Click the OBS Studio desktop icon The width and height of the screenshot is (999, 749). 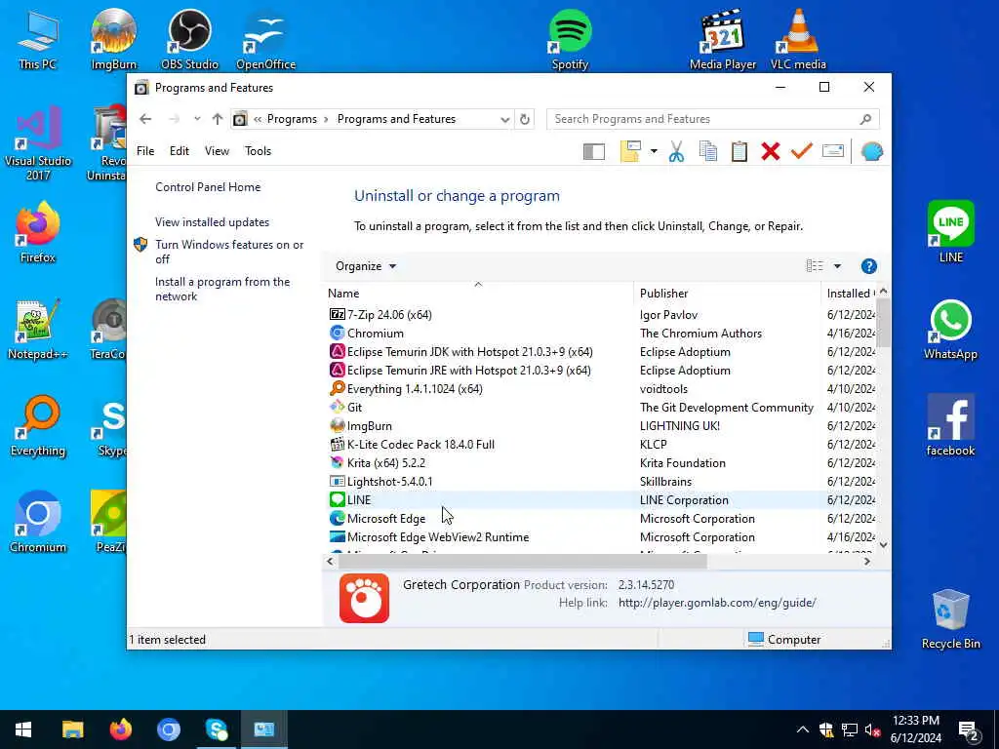pyautogui.click(x=189, y=39)
